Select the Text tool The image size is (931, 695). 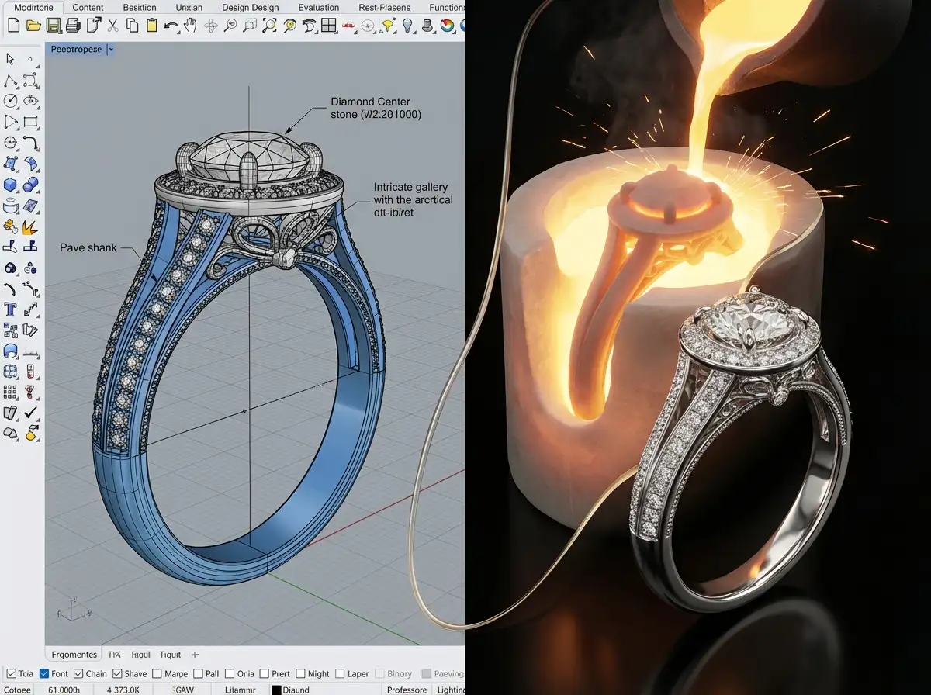click(x=11, y=308)
